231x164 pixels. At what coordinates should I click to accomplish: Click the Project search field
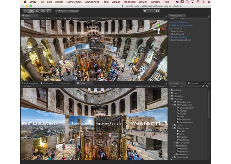point(190,87)
